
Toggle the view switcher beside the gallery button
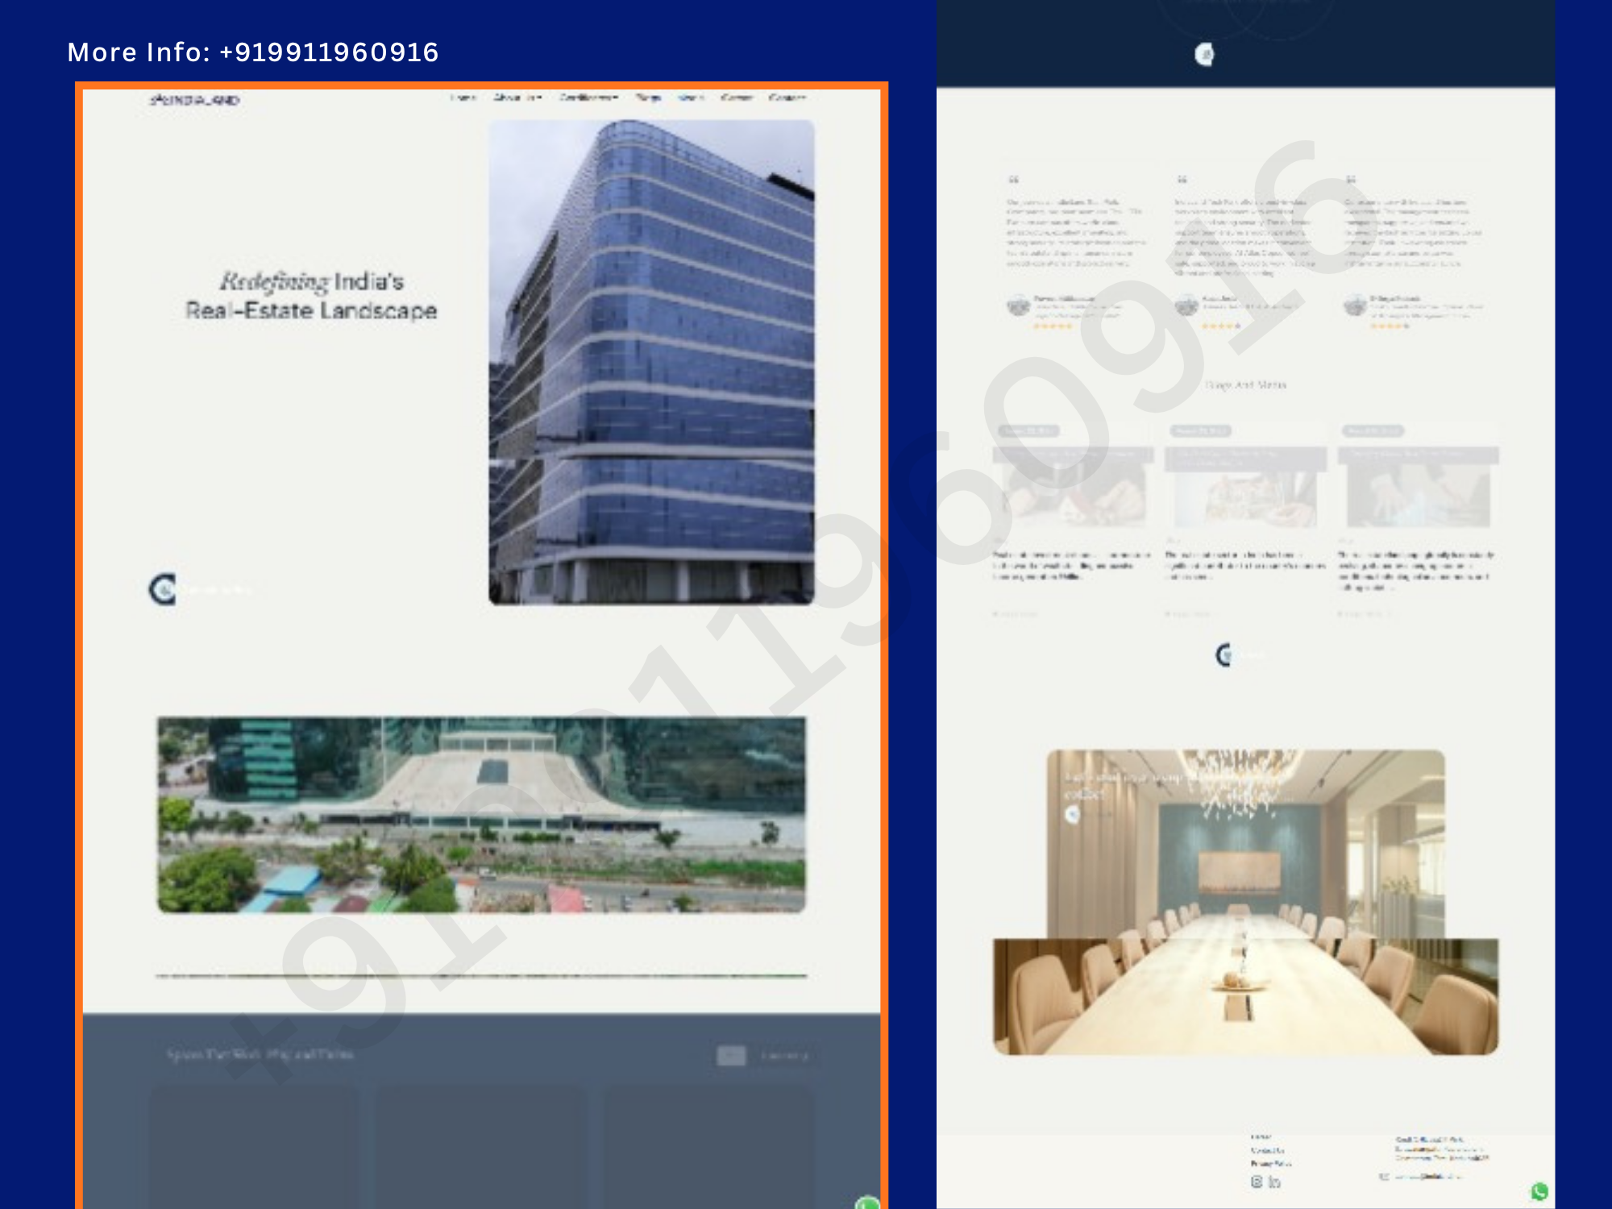pyautogui.click(x=732, y=1053)
